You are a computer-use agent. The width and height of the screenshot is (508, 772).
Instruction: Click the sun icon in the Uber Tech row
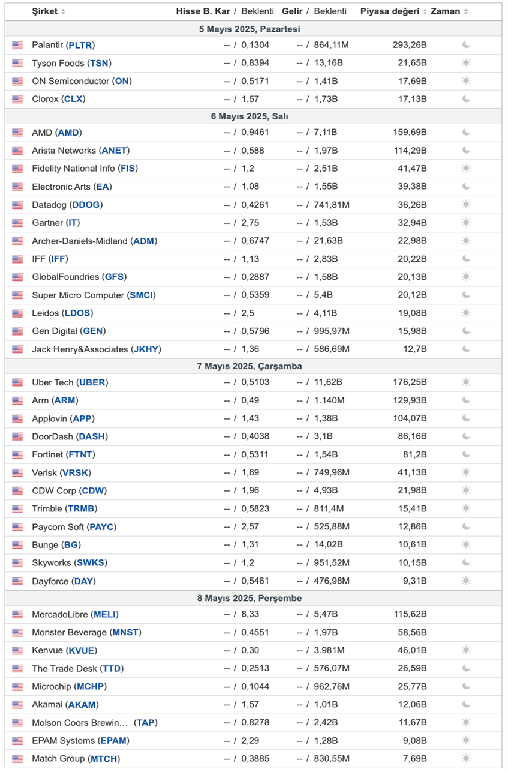click(x=466, y=382)
